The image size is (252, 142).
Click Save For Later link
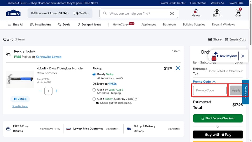click(x=20, y=106)
